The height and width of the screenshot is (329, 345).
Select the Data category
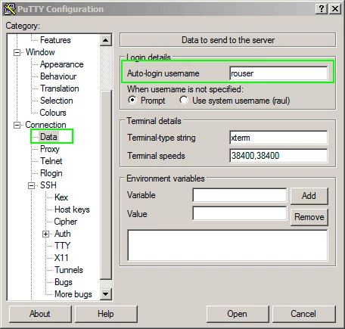tap(48, 137)
